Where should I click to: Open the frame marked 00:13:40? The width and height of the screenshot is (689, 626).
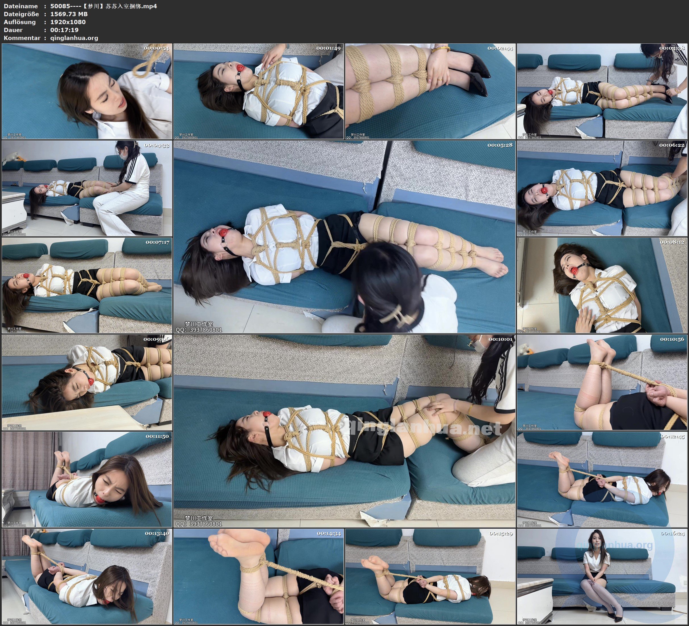coord(87,577)
